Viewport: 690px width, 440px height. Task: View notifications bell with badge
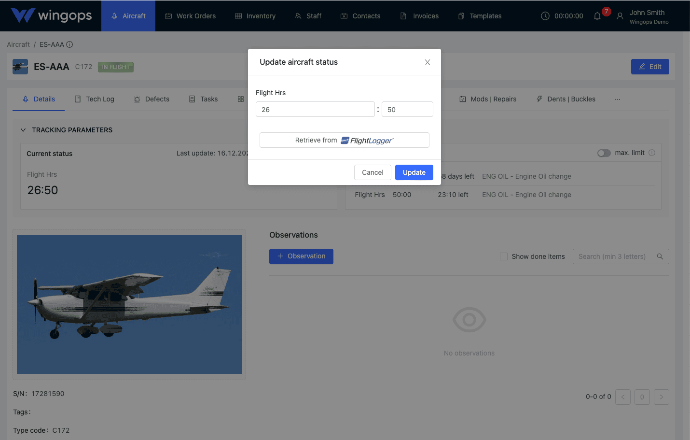pos(597,16)
